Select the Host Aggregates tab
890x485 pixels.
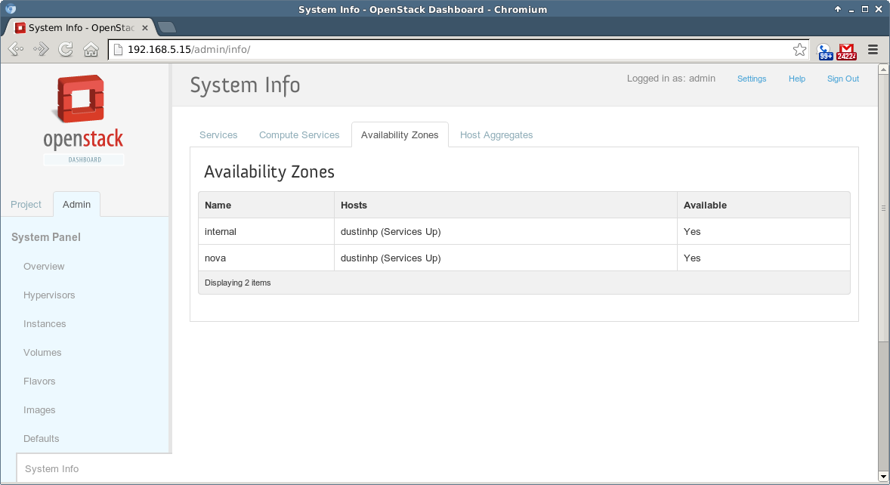point(496,135)
